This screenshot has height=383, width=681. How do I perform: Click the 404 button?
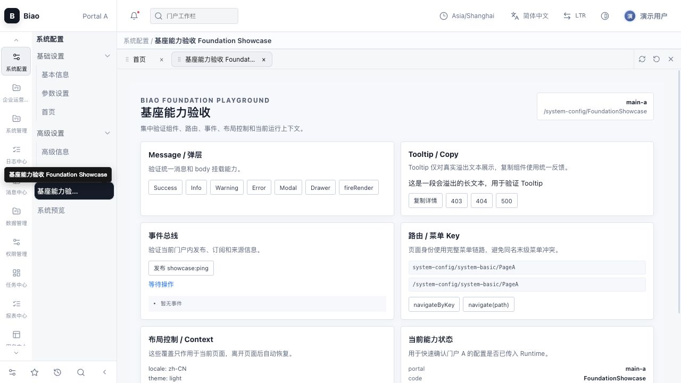click(481, 201)
